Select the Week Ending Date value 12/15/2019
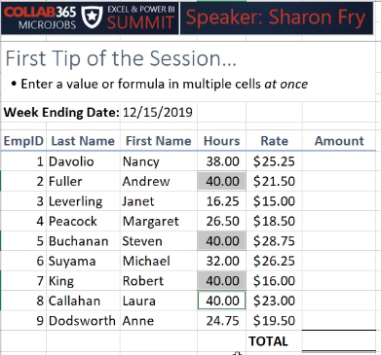 point(158,112)
